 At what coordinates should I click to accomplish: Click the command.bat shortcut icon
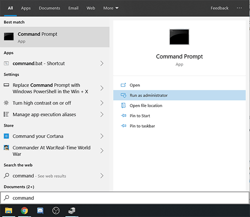point(6,63)
